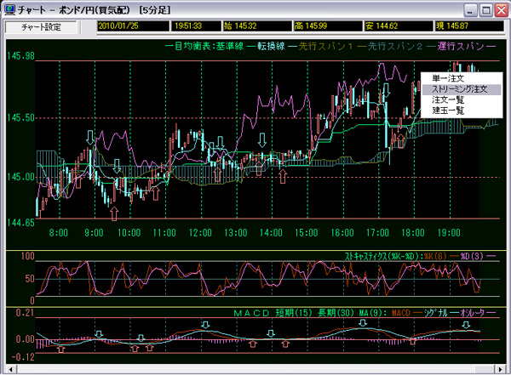511x375 pixels.
Task: Click the right arrow of horizontal scrollbar
Action: click(x=500, y=369)
